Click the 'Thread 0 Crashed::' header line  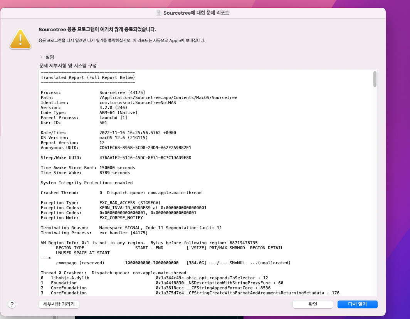(x=113, y=273)
